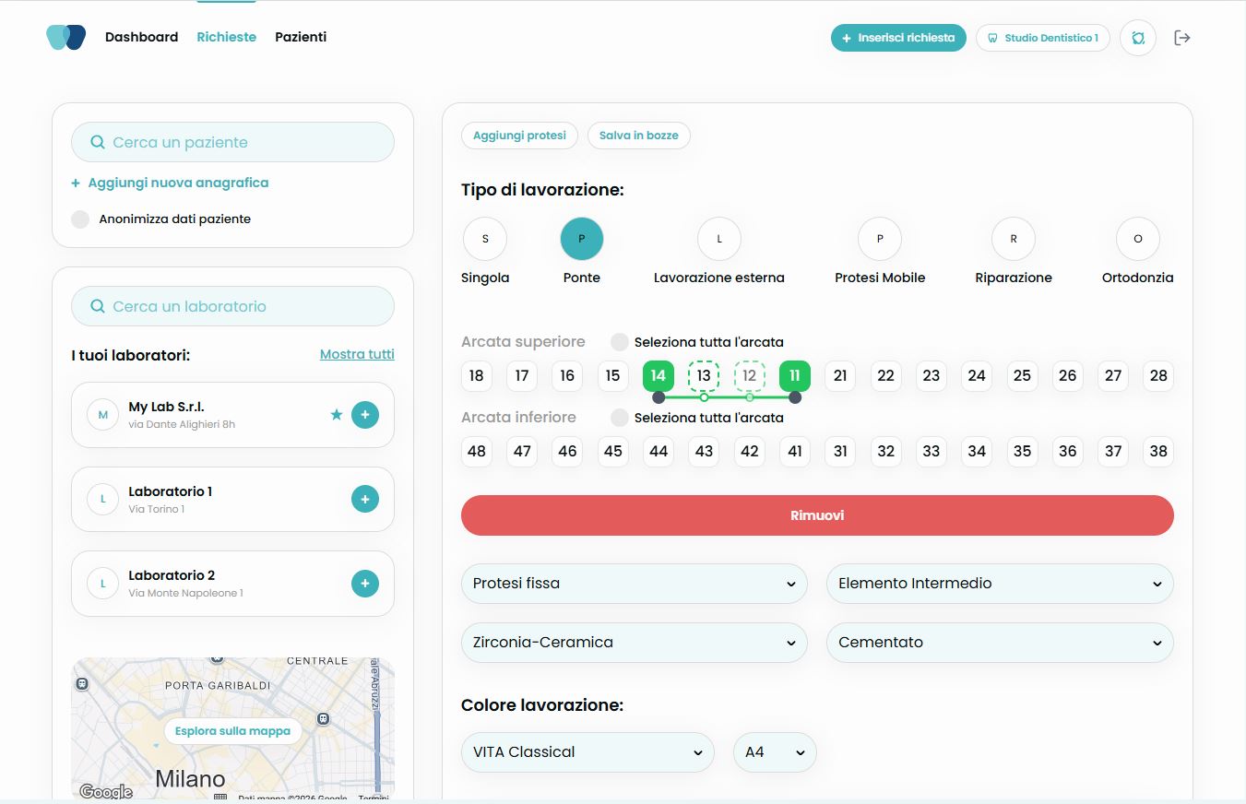1246x804 pixels.
Task: Select the Singola work type icon
Action: click(x=485, y=238)
